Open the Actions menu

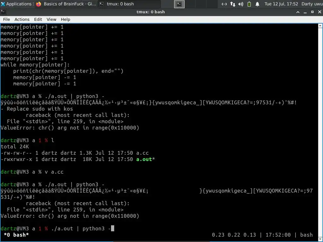pyautogui.click(x=22, y=19)
